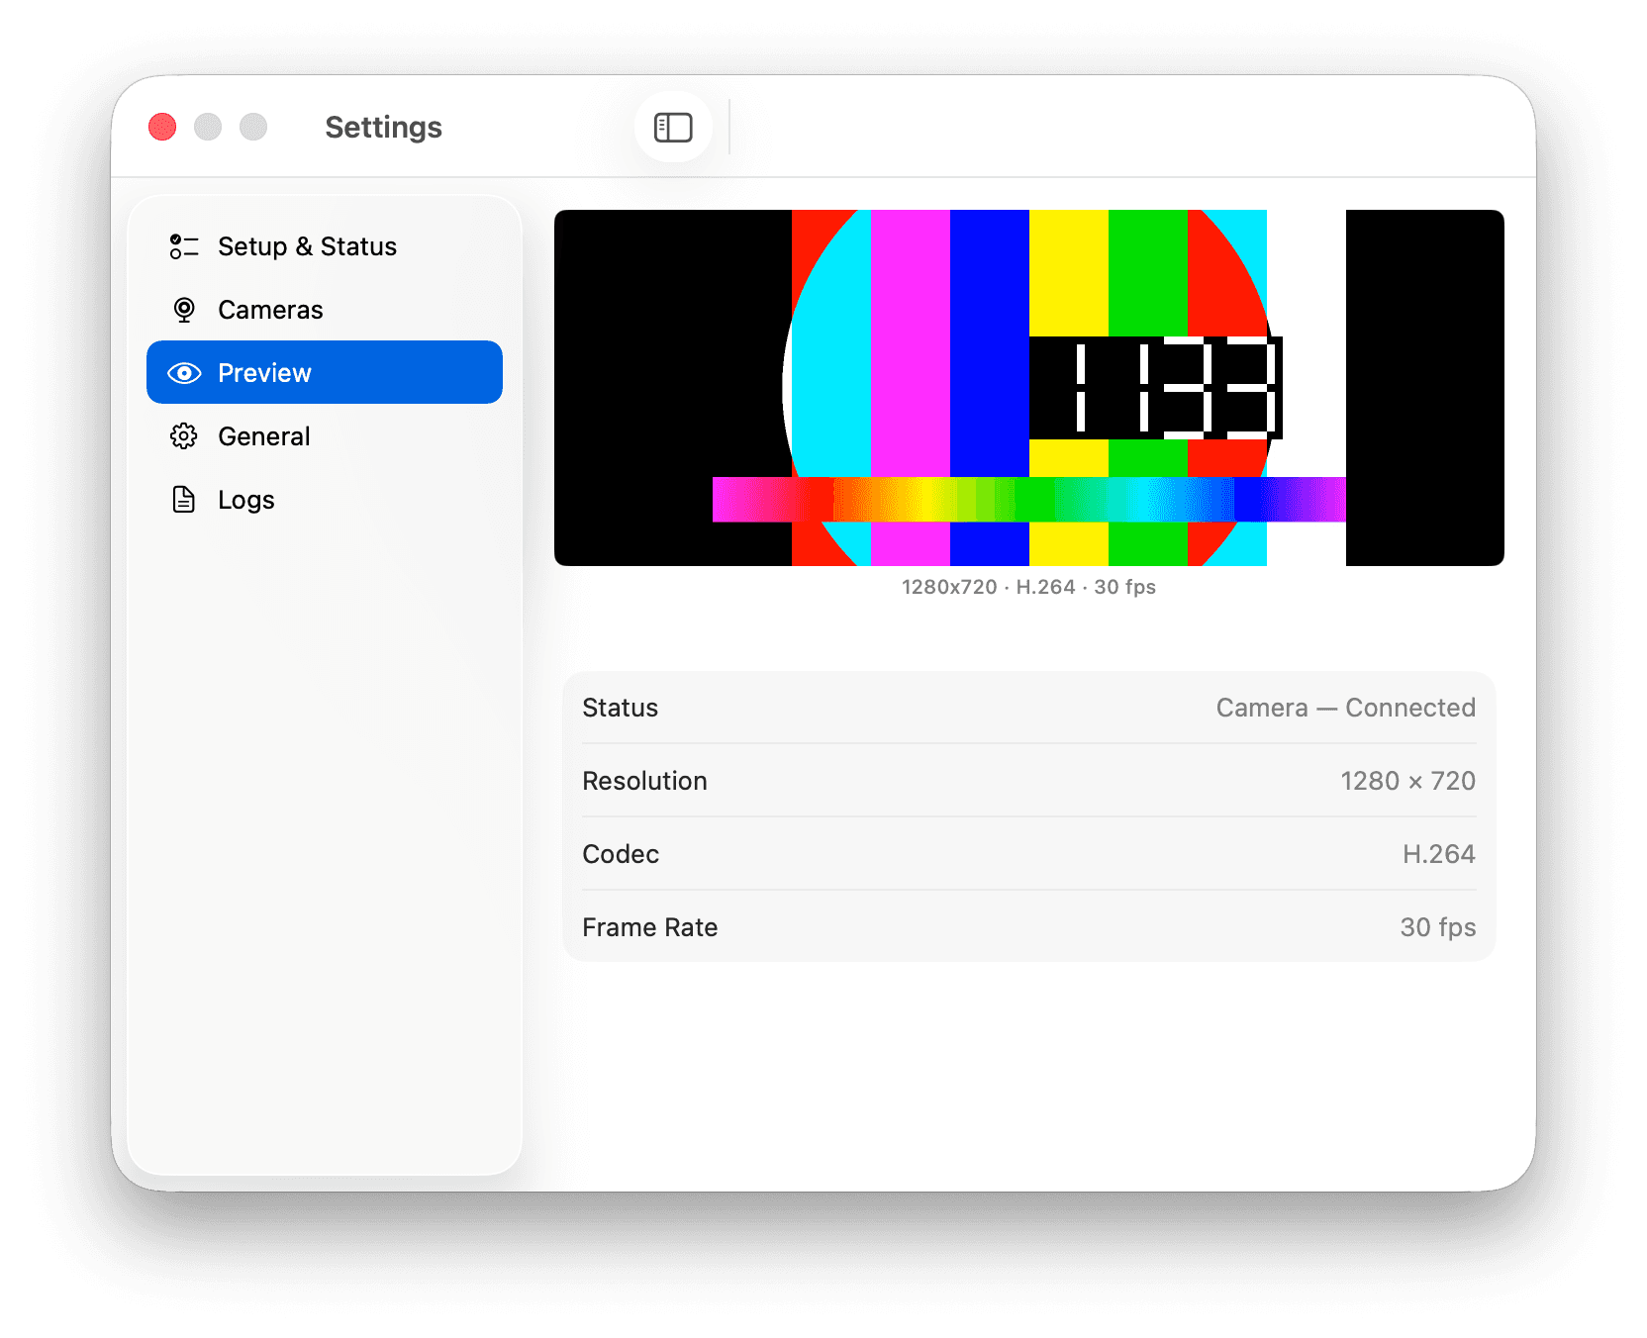Click the rainbow gradient bar in preview

(1029, 499)
